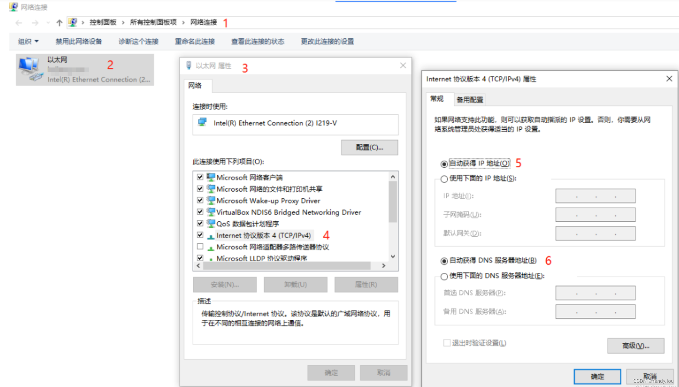
Task: Click the Intel Ethernet adapter icon in properties
Action: click(202, 122)
